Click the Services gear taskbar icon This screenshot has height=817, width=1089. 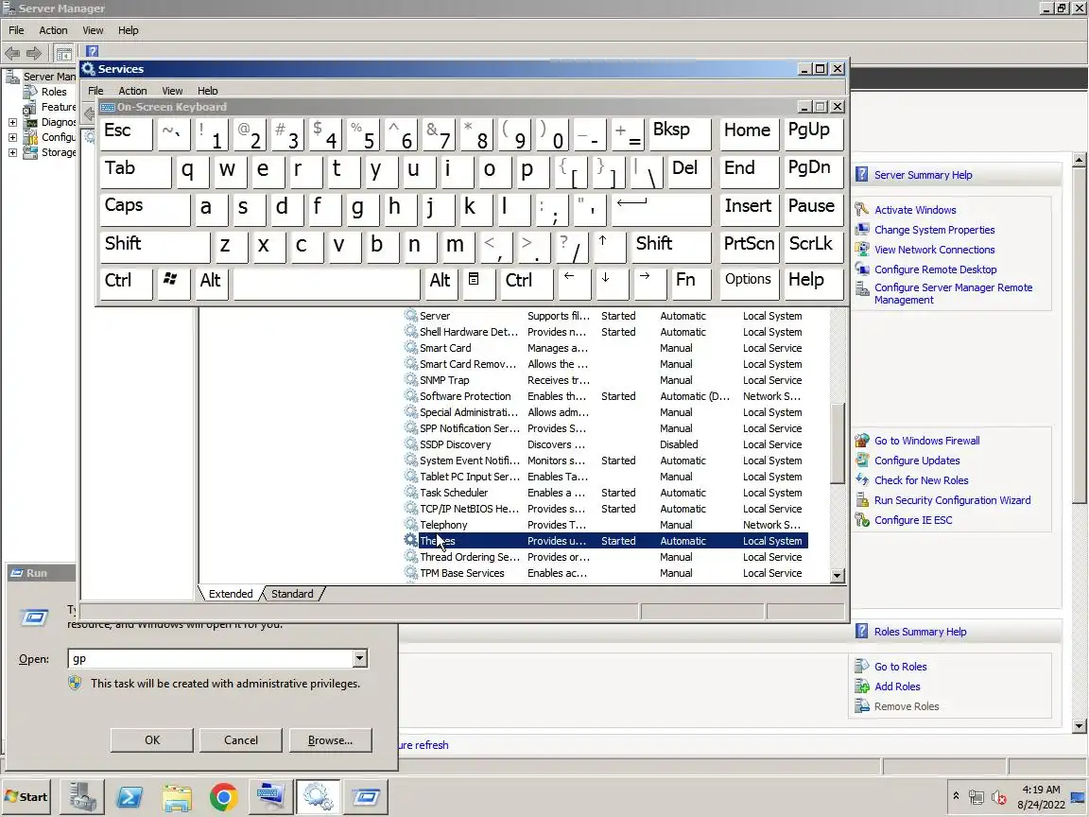(x=318, y=797)
